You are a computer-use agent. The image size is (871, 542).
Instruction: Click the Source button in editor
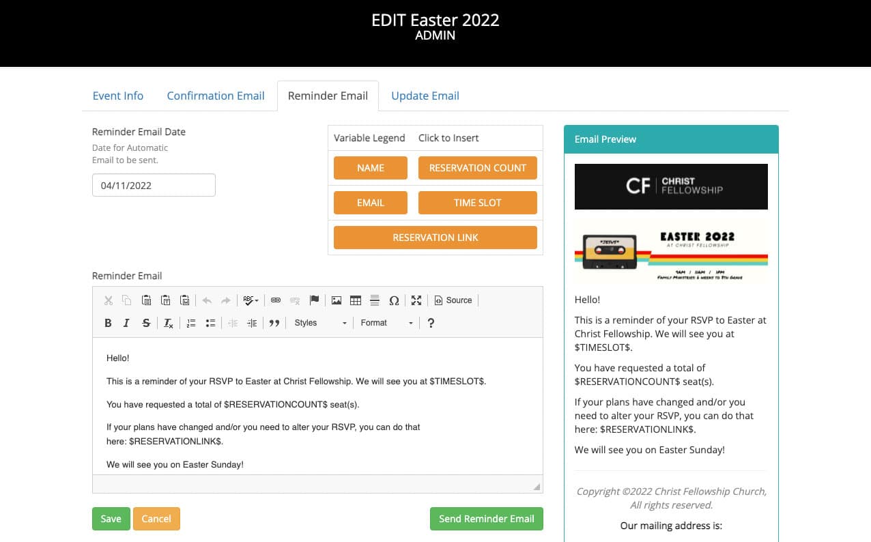tap(453, 300)
